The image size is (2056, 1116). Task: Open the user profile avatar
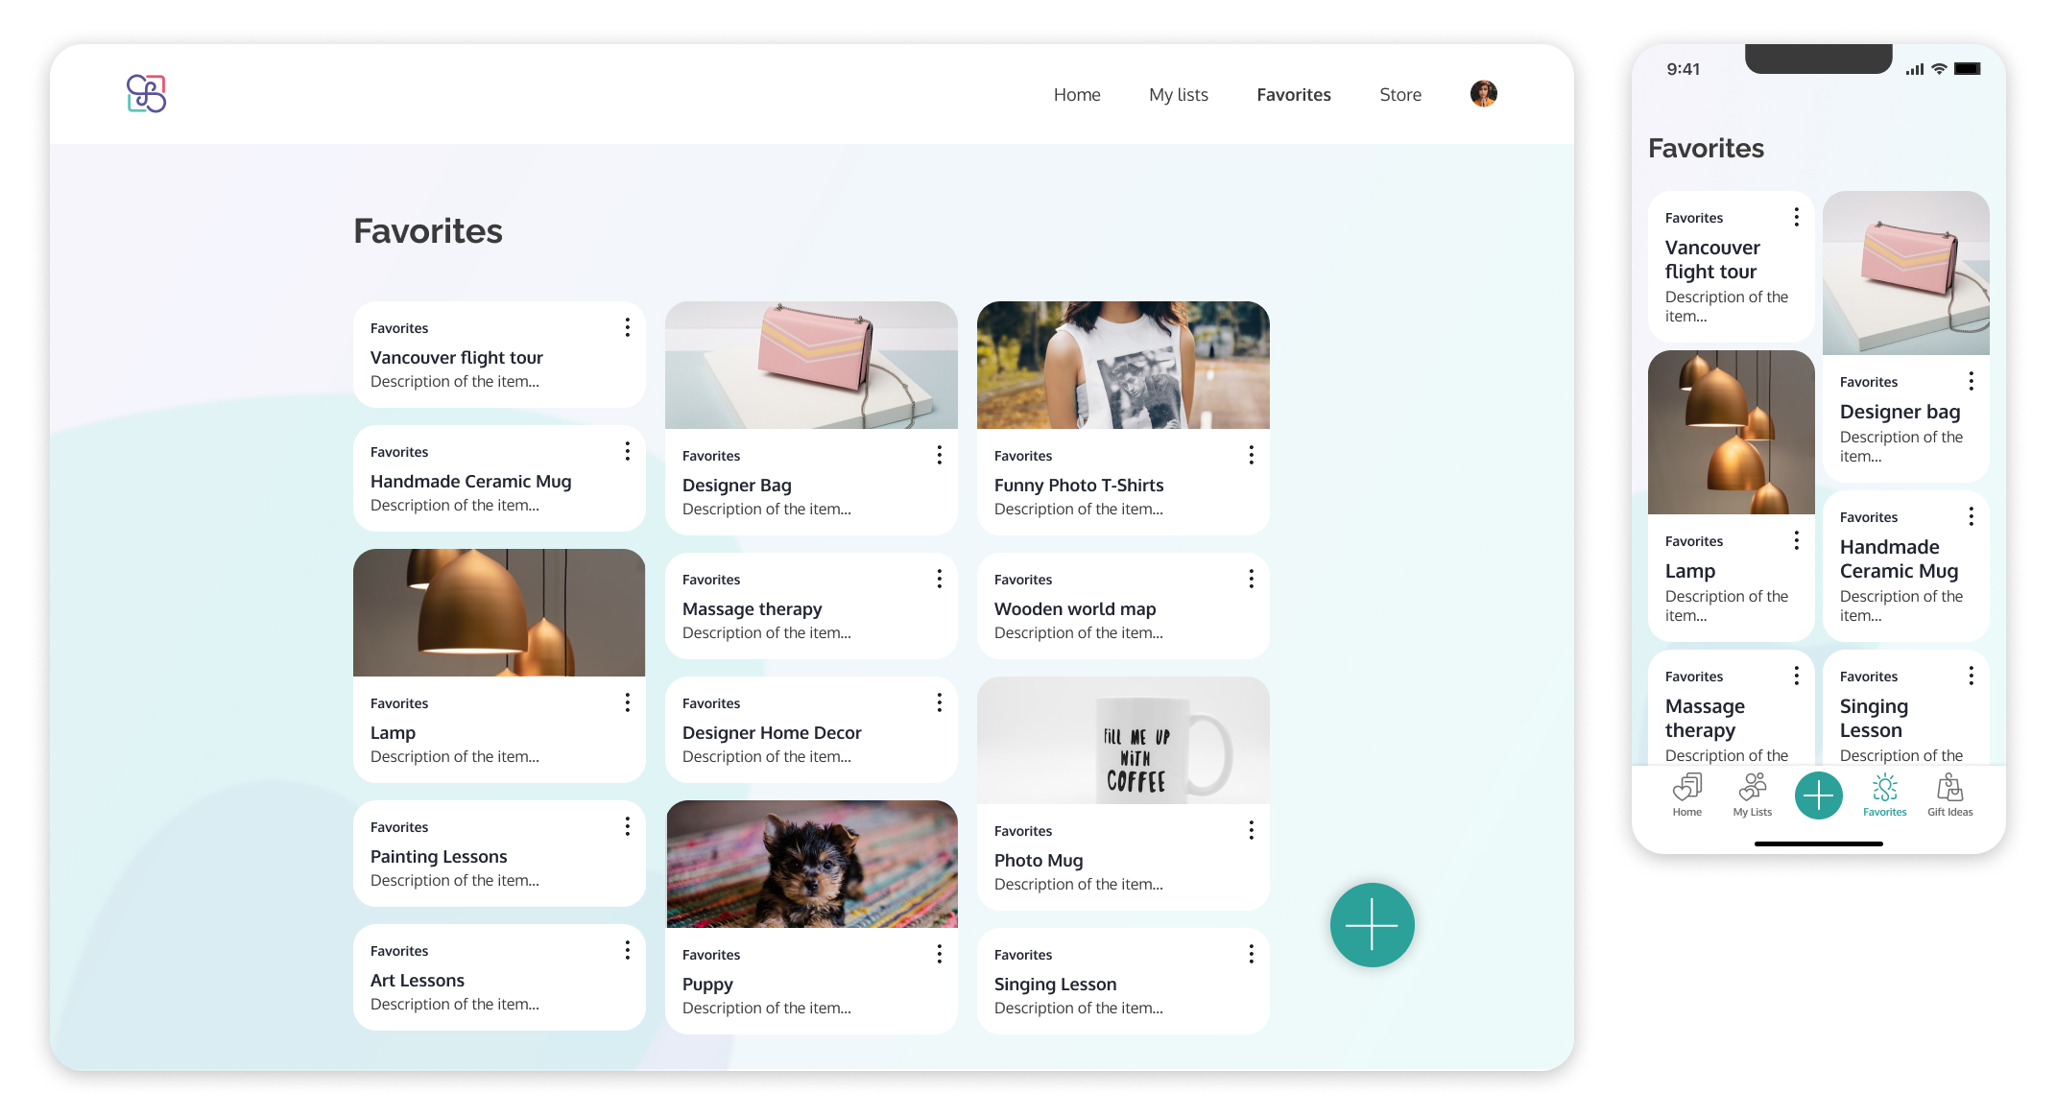pos(1483,94)
